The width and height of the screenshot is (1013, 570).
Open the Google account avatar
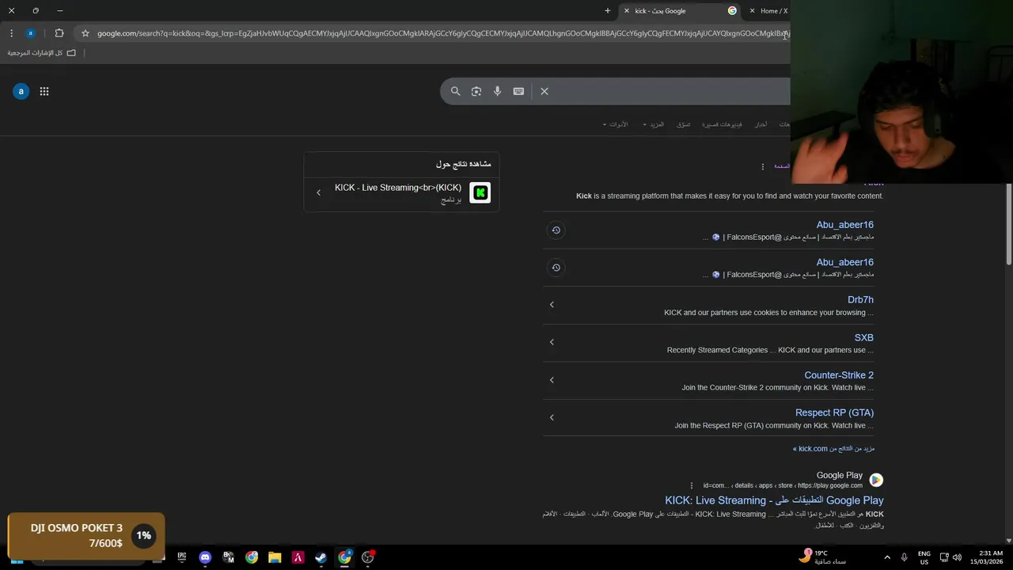tap(21, 91)
